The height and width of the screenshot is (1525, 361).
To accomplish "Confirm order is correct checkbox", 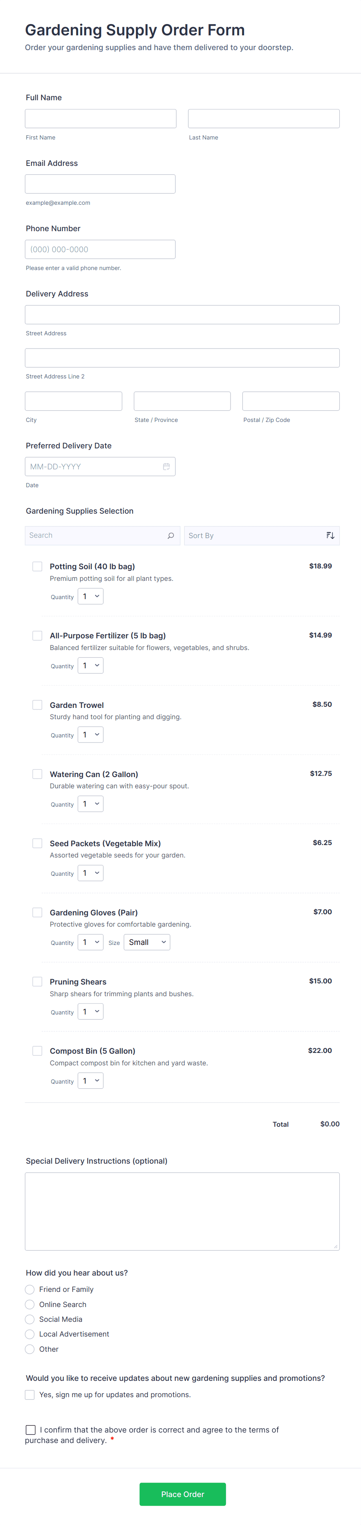I will point(31,1430).
